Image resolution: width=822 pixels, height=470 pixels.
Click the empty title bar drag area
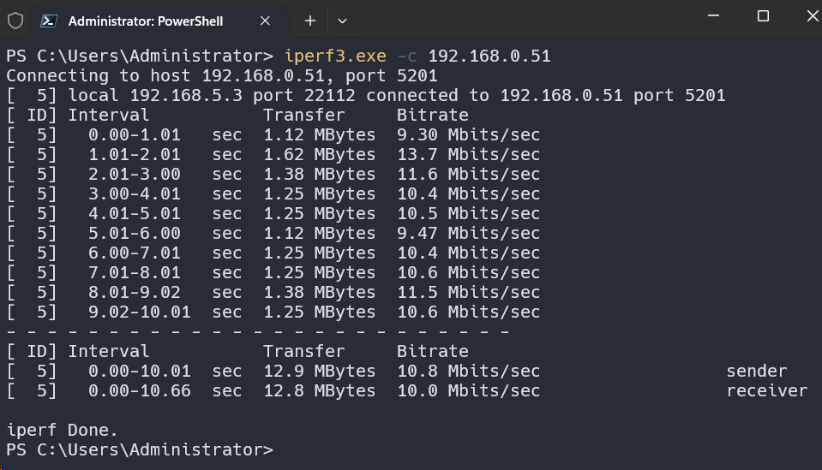point(514,19)
